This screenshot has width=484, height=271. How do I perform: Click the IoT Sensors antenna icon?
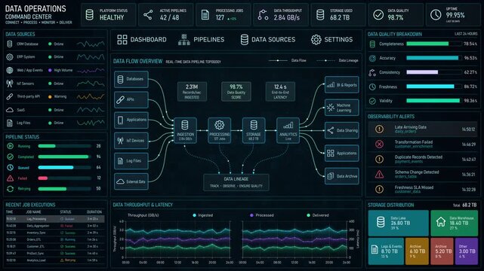10,84
